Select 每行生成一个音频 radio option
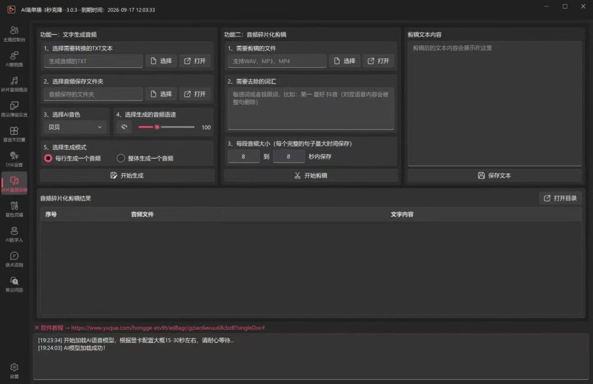593x384 pixels. (72, 158)
